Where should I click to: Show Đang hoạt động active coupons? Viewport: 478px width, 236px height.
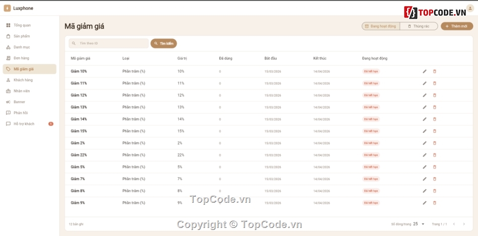pos(381,26)
